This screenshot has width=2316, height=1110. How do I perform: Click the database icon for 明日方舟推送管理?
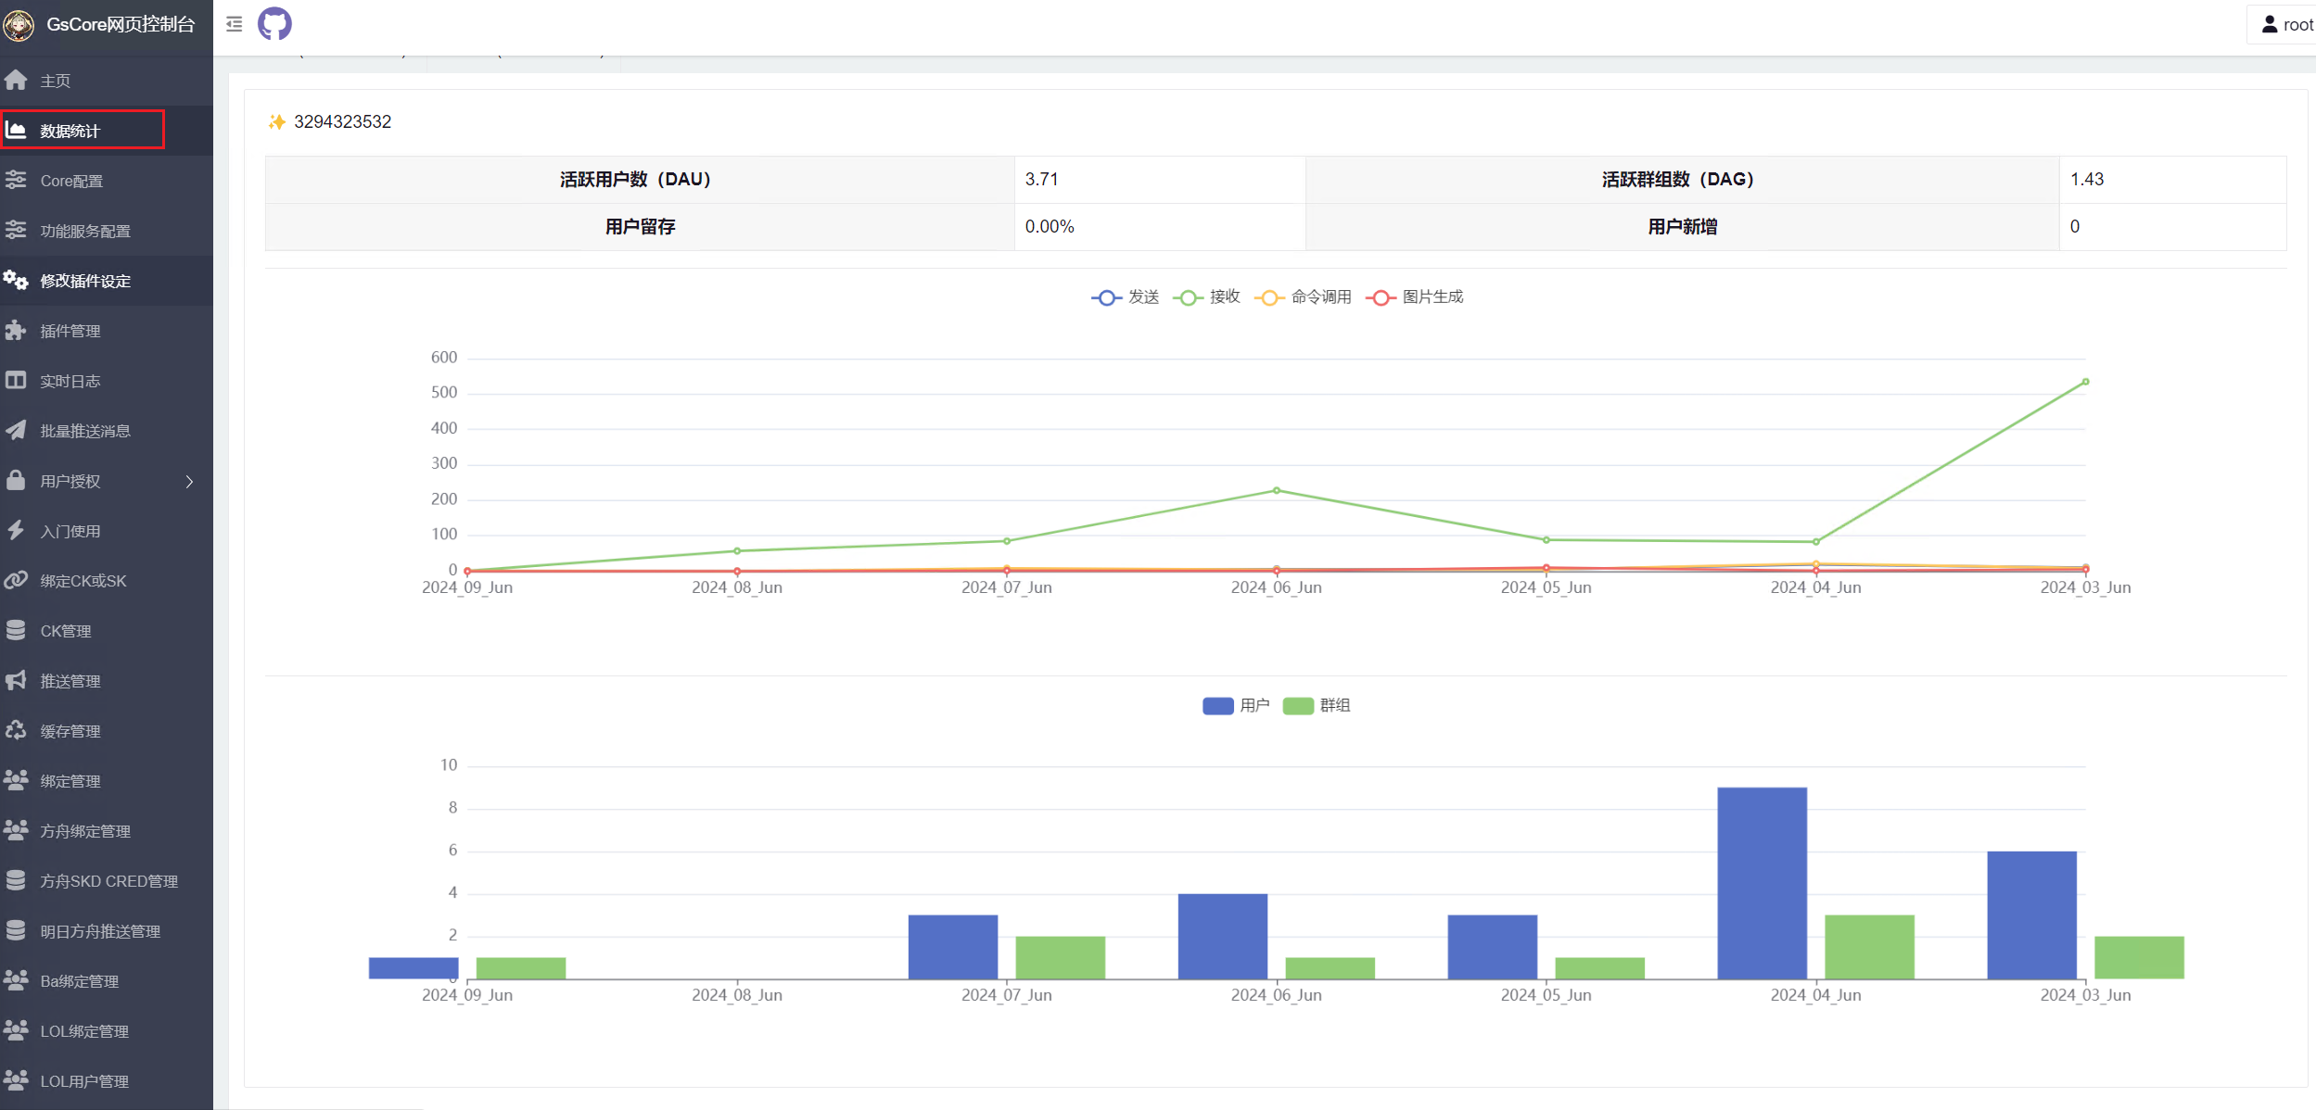pos(16,931)
